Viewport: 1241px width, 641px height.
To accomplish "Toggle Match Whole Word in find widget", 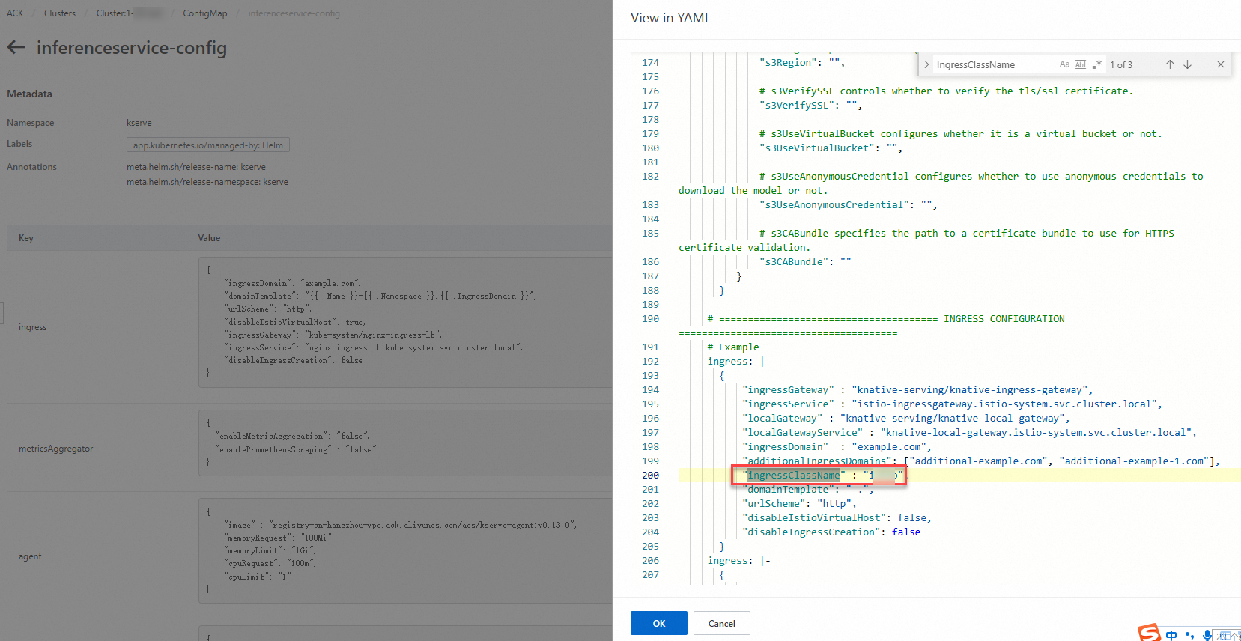I will [1080, 64].
